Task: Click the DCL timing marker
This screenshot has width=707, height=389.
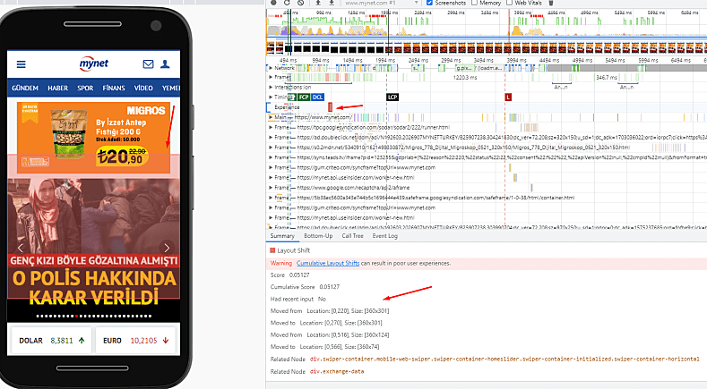Action: click(x=318, y=97)
